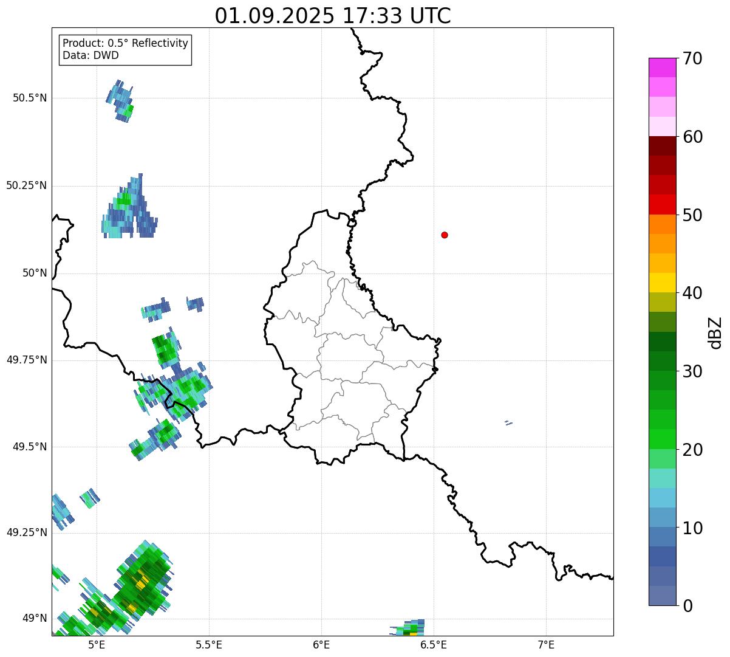The height and width of the screenshot is (657, 730).
Task: Click the 'Product: 0.5° Reflectivity' label
Action: point(125,44)
